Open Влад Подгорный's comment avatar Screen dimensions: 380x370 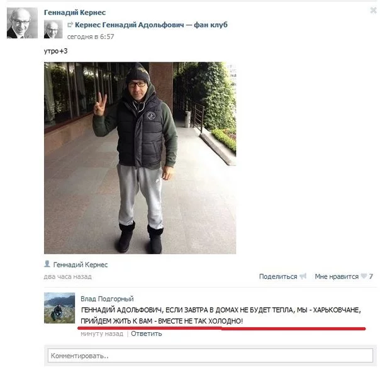[59, 308]
